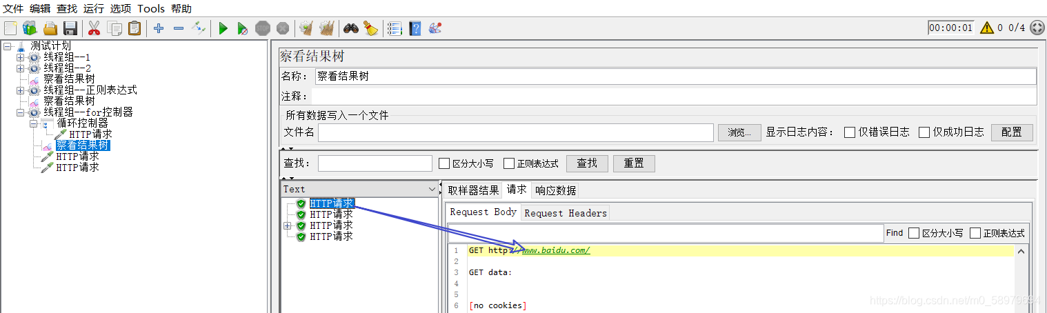
Task: Save the test plan with floppy icon
Action: (x=70, y=28)
